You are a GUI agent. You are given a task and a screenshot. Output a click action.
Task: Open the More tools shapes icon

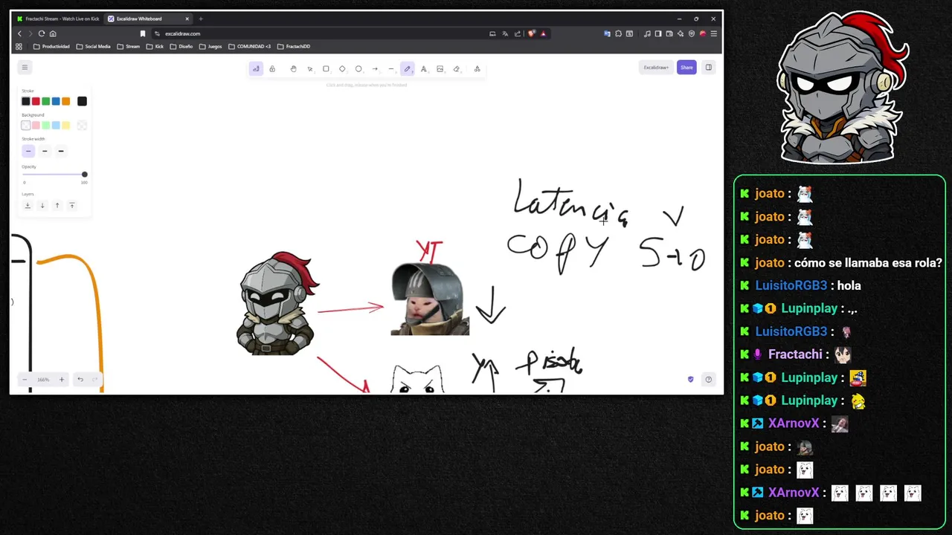click(x=477, y=69)
